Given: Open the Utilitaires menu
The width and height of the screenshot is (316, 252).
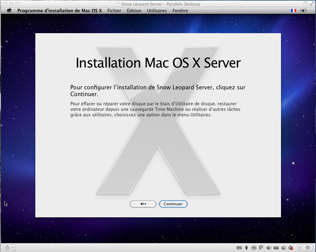Looking at the screenshot, I should [157, 11].
